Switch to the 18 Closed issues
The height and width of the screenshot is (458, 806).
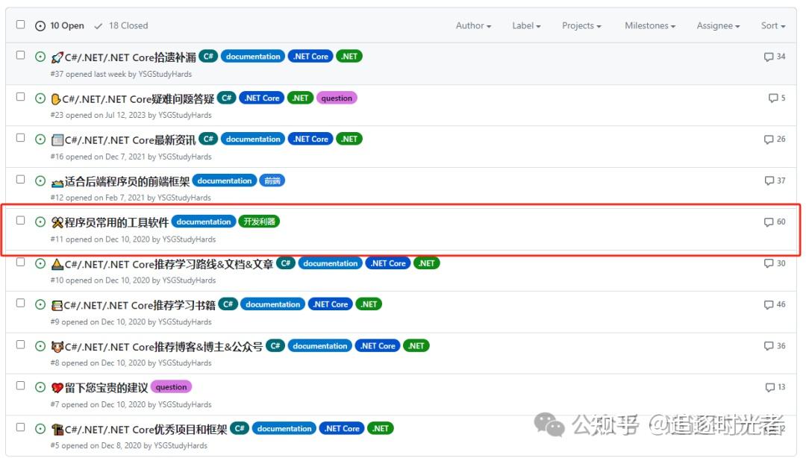[x=122, y=25]
